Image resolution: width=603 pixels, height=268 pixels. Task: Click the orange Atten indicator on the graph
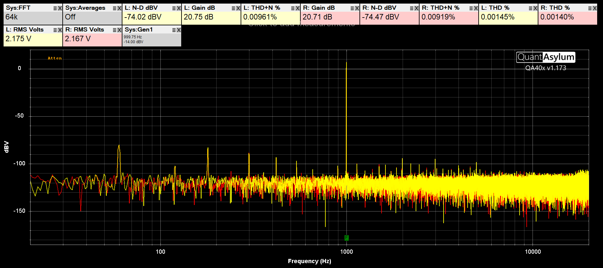click(x=55, y=58)
